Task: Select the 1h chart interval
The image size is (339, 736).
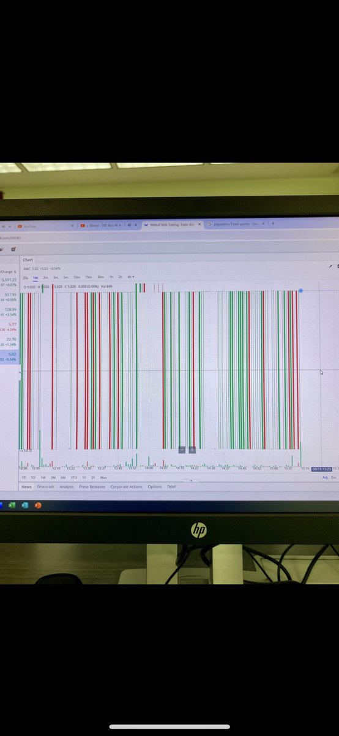Action: click(111, 277)
